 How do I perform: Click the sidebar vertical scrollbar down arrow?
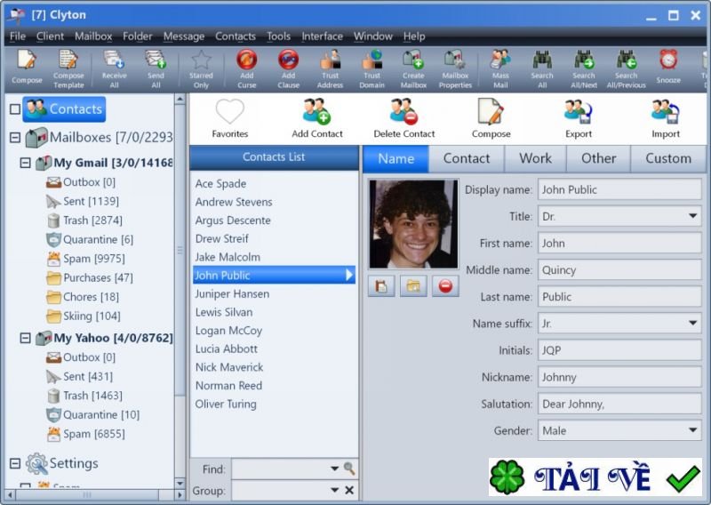pos(180,483)
